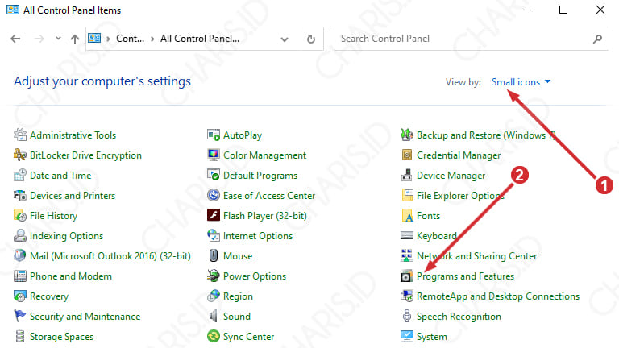The height and width of the screenshot is (348, 619).
Task: Click the Fonts folder icon
Action: tap(407, 215)
